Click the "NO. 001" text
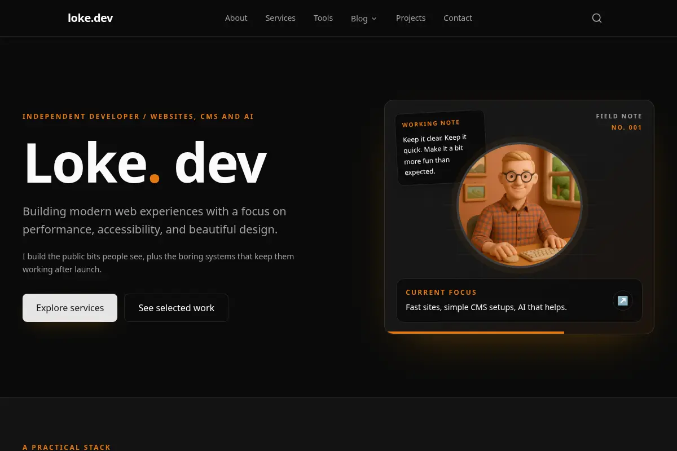This screenshot has height=451, width=677. pos(627,127)
